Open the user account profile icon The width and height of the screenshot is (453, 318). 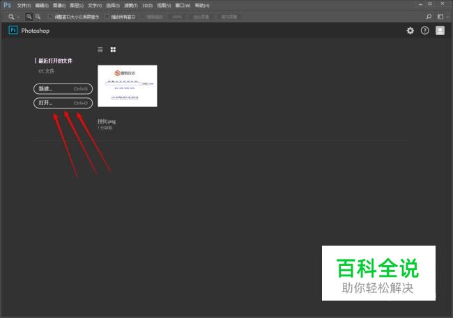click(440, 31)
